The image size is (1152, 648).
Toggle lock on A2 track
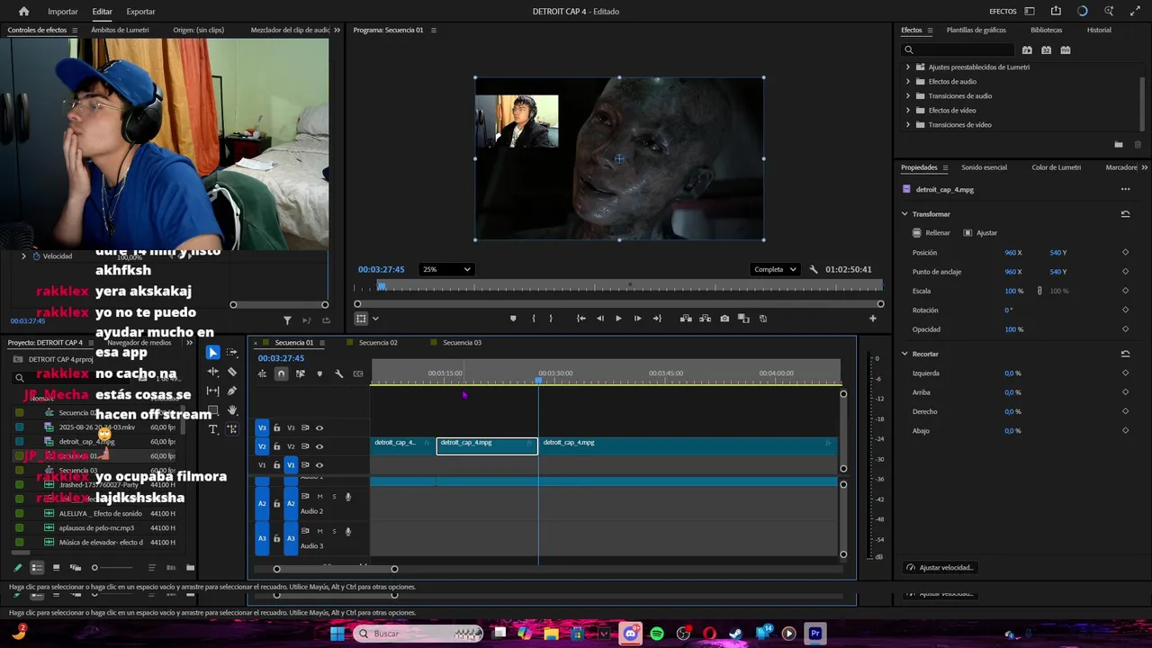coord(276,504)
